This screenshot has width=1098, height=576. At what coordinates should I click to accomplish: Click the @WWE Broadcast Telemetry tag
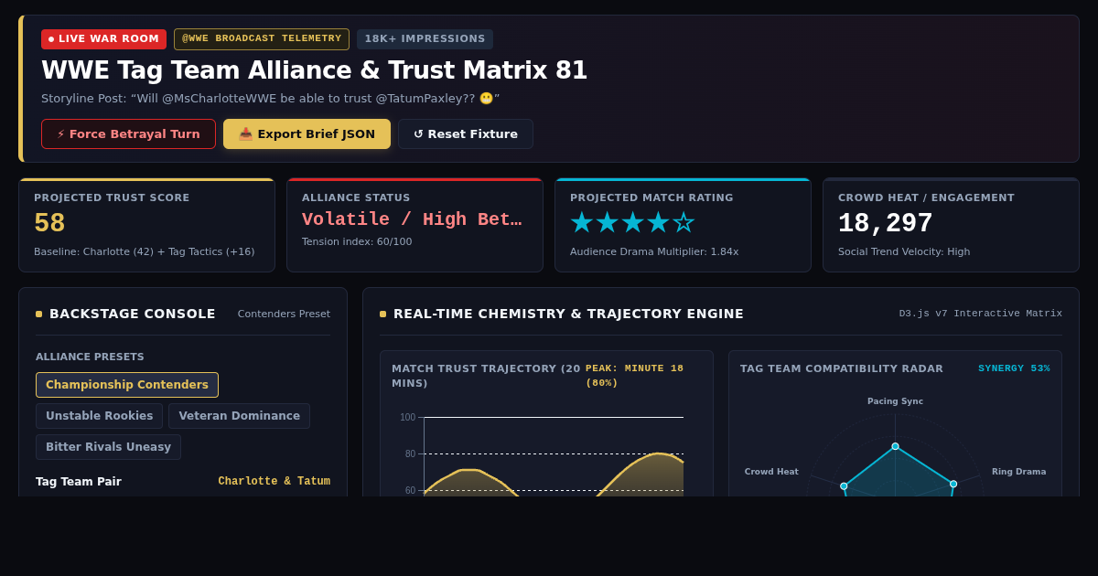pos(262,38)
